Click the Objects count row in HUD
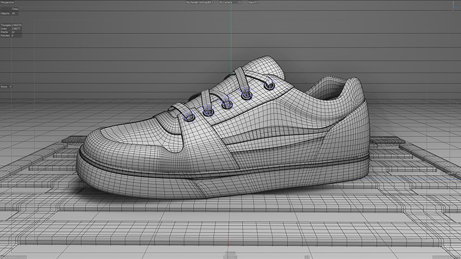This screenshot has width=461, height=259. click(x=6, y=13)
